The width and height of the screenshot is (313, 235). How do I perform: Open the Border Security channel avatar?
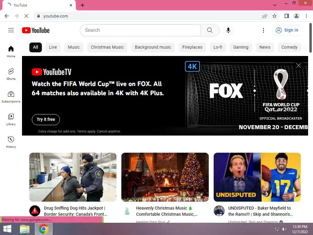(35, 211)
